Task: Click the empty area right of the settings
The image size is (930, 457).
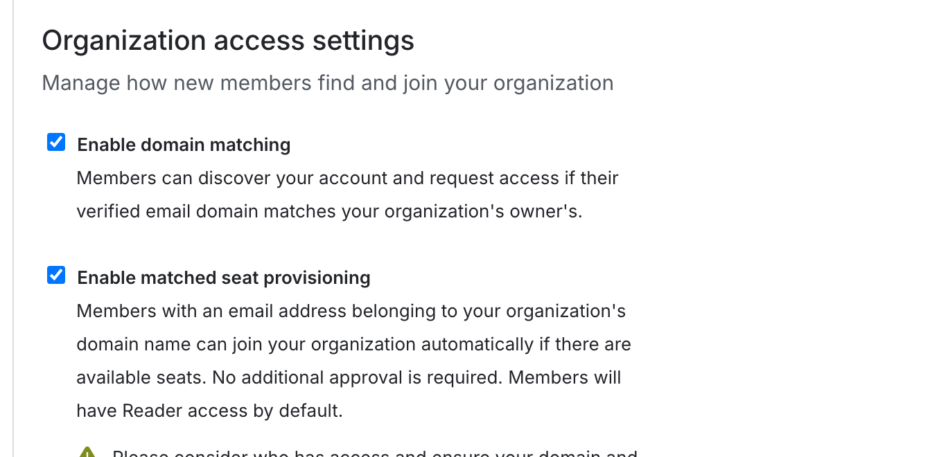Action: 797,228
